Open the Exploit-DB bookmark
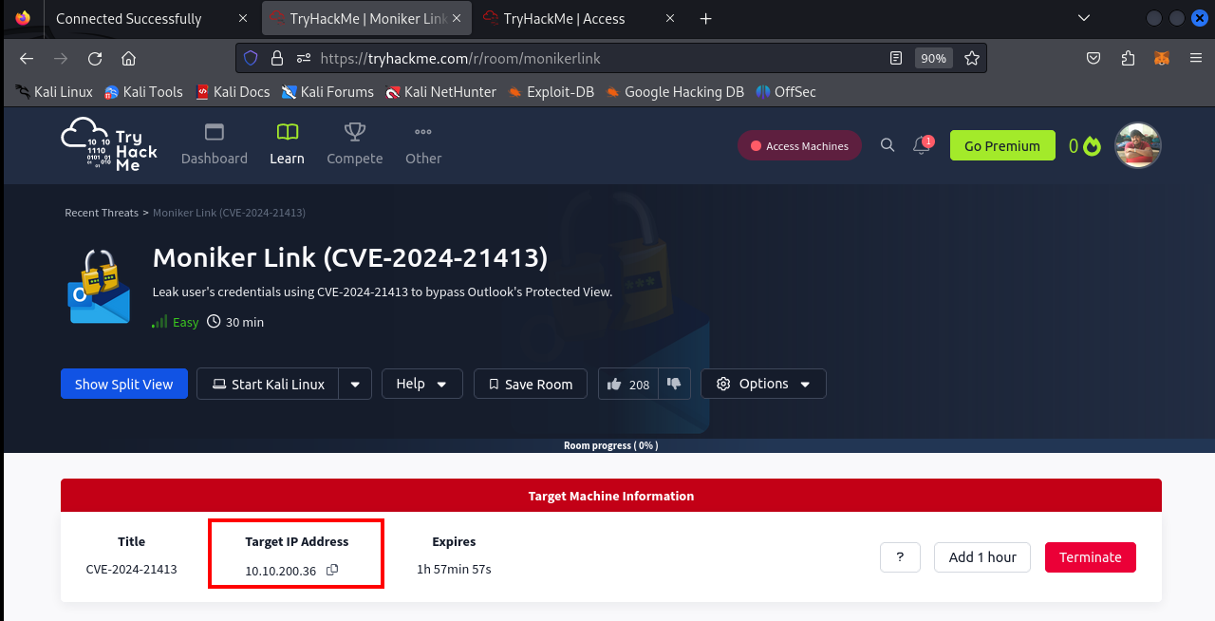The height and width of the screenshot is (621, 1215). [x=551, y=92]
